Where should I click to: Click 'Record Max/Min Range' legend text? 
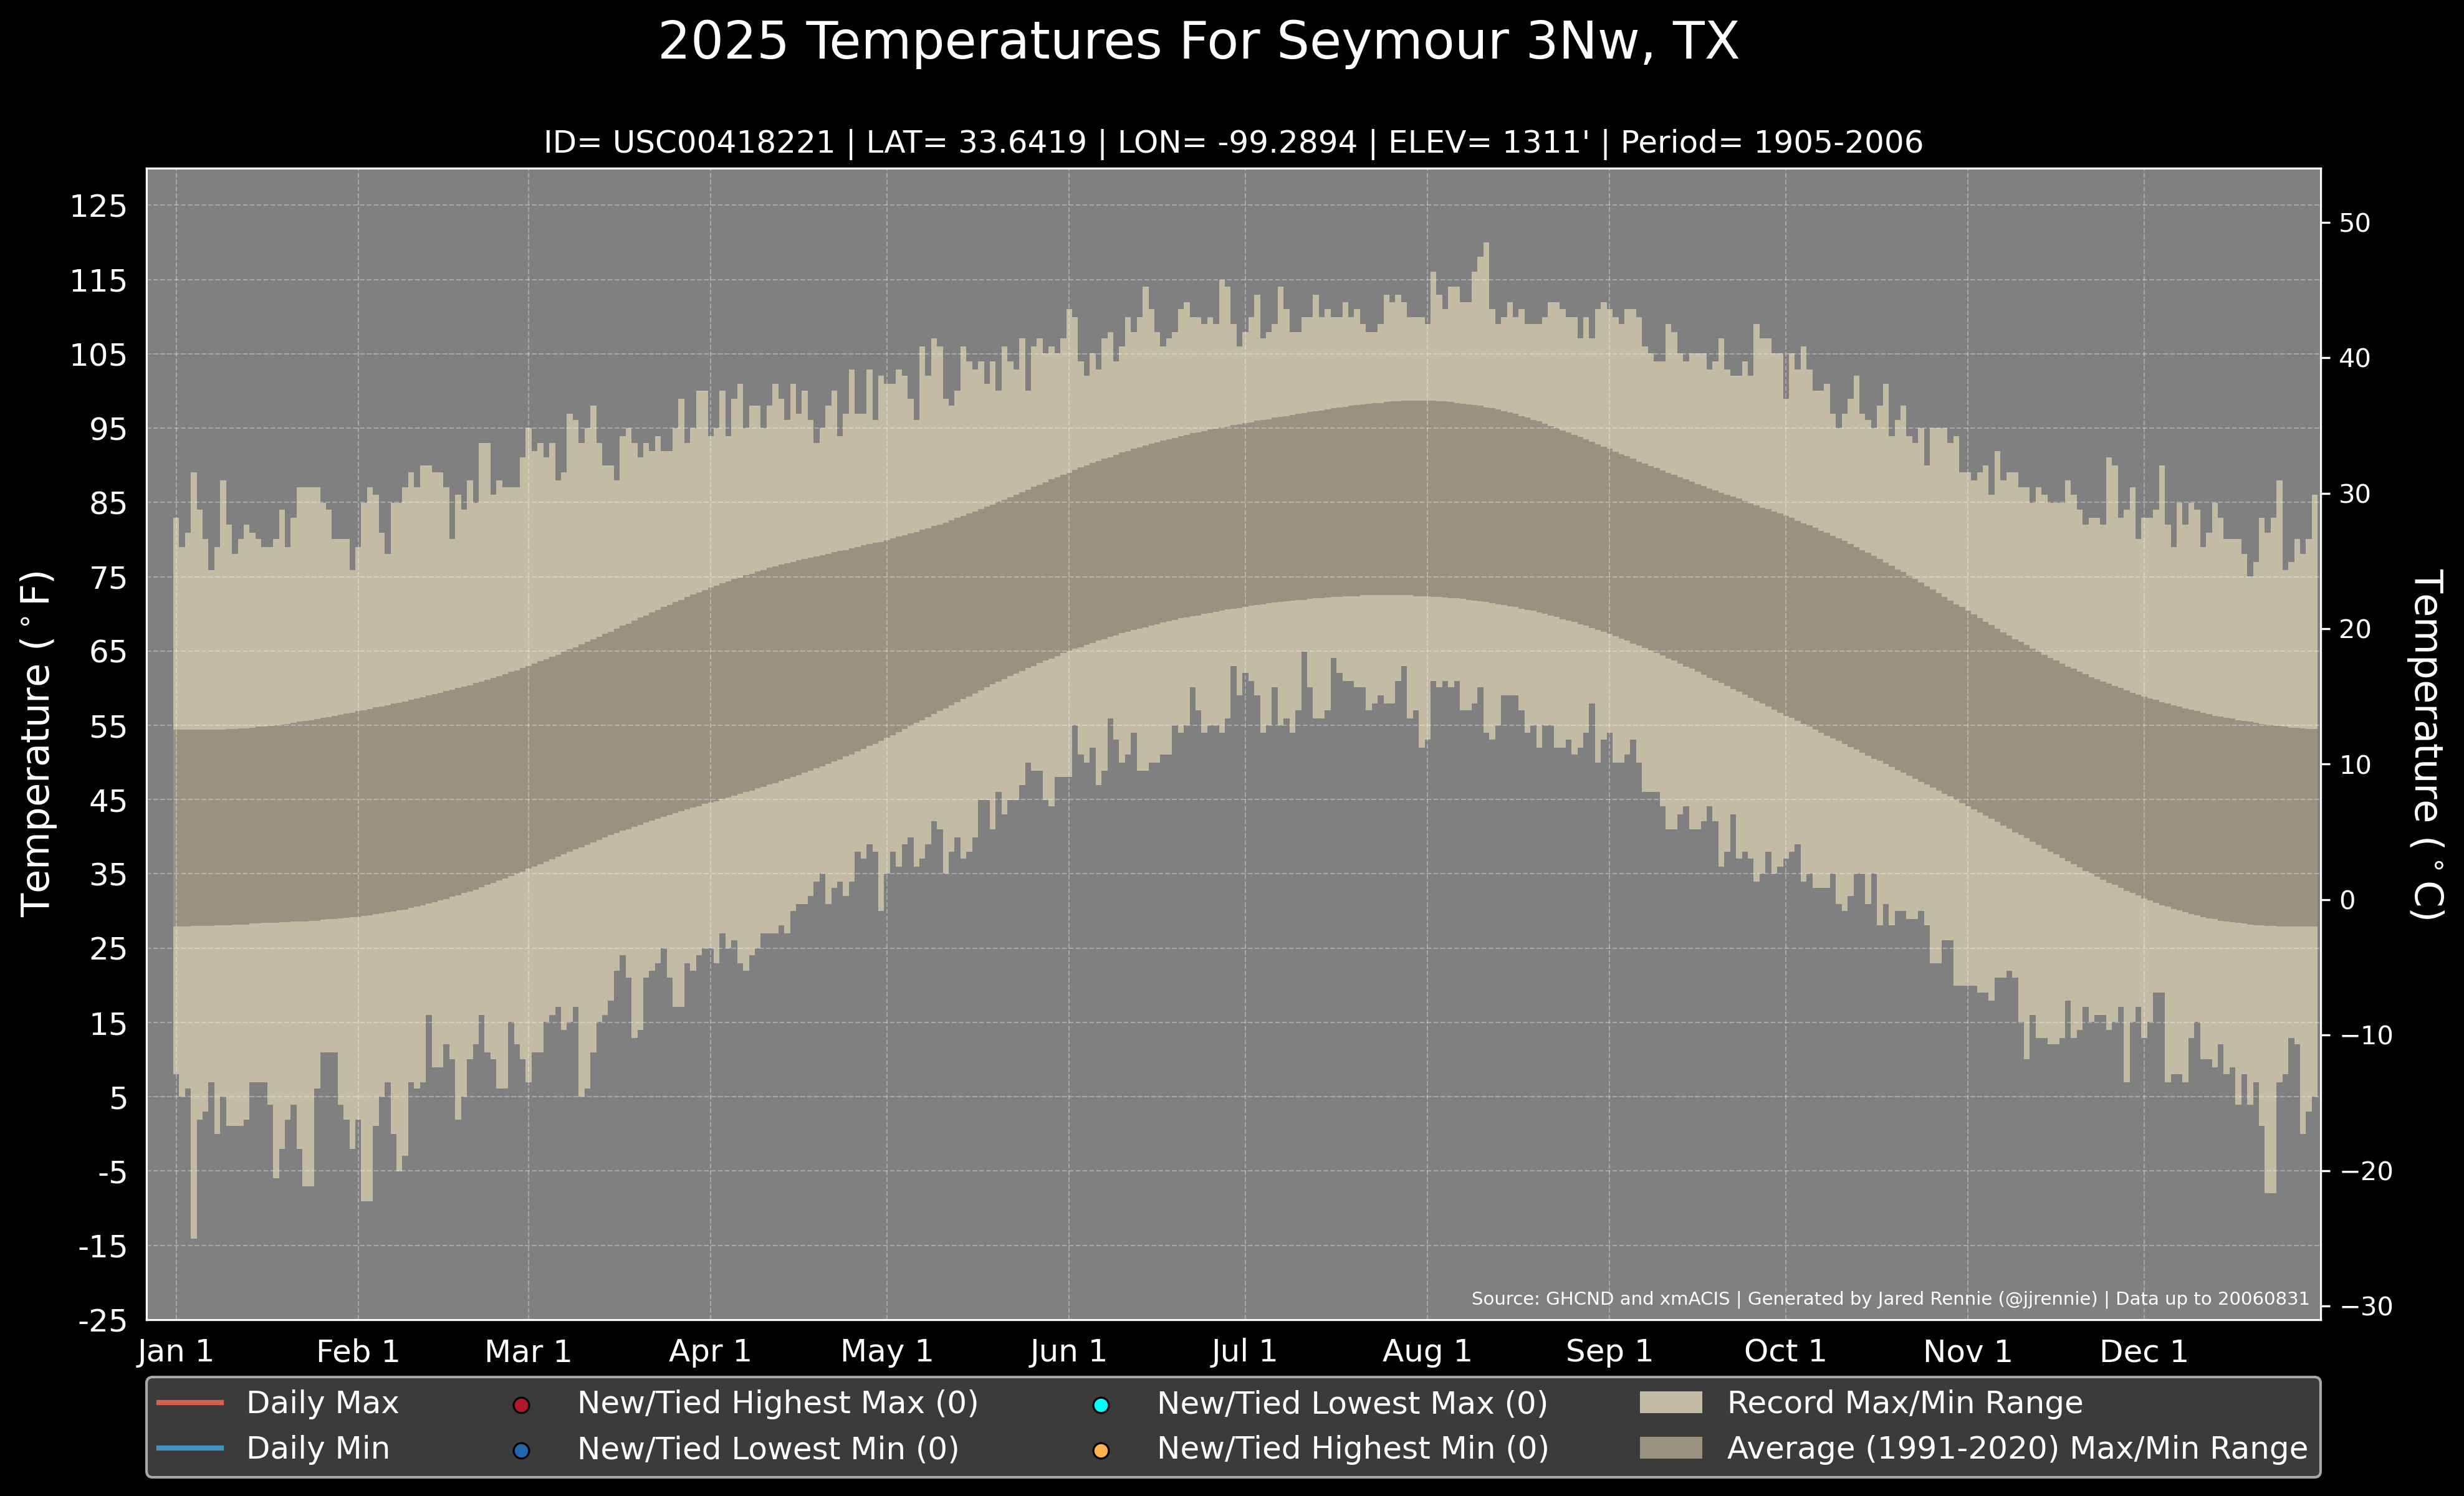pyautogui.click(x=1905, y=1403)
